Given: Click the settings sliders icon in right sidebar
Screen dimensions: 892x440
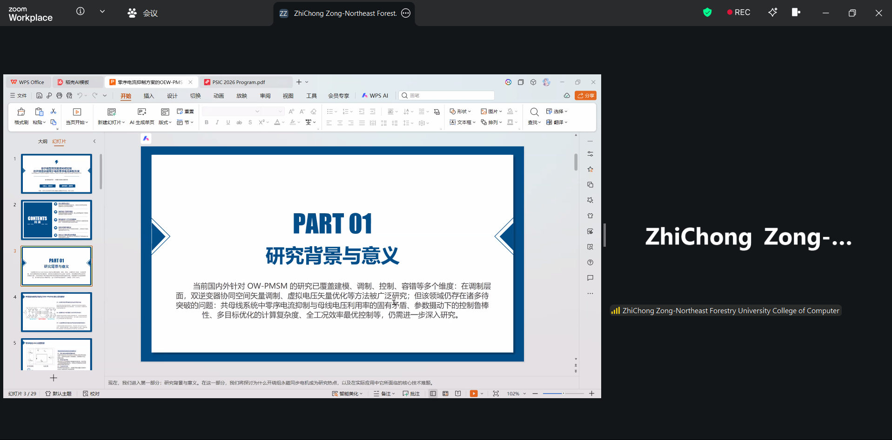Looking at the screenshot, I should tap(590, 154).
